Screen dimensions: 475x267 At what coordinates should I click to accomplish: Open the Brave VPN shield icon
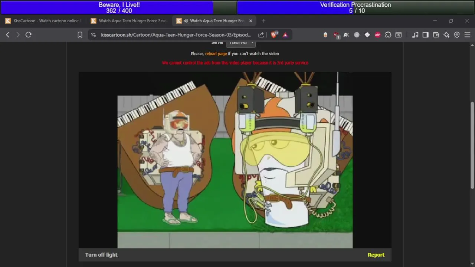click(x=457, y=35)
